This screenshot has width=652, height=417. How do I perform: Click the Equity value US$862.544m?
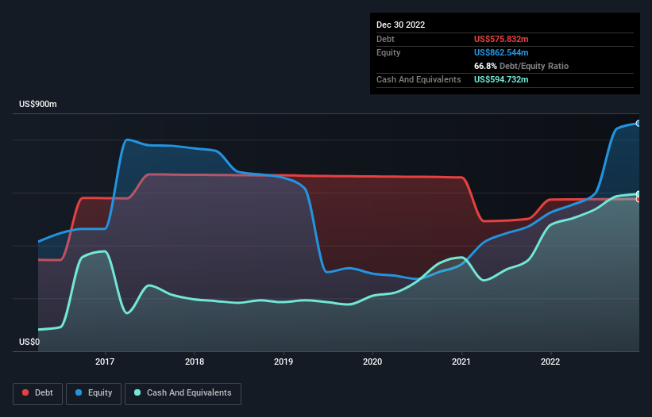click(501, 52)
